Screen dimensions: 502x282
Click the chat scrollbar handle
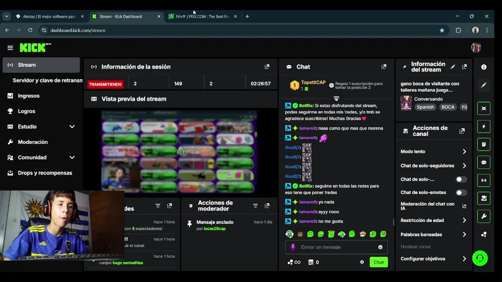[x=393, y=222]
